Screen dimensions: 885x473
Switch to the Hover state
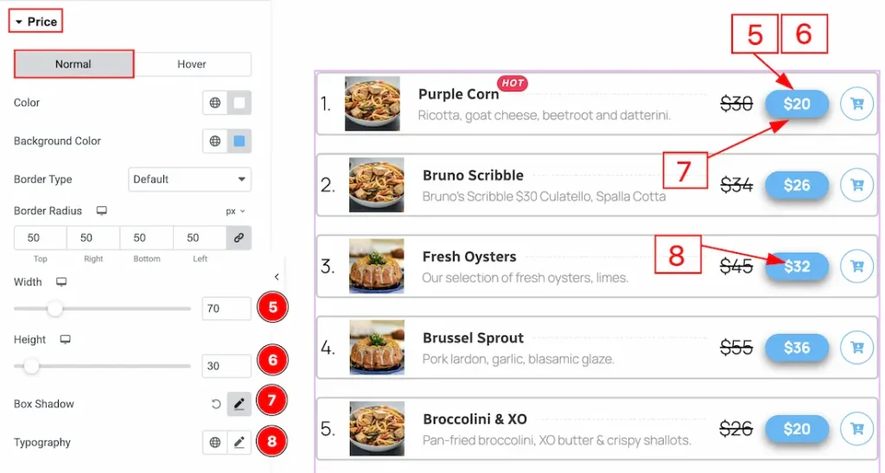192,64
